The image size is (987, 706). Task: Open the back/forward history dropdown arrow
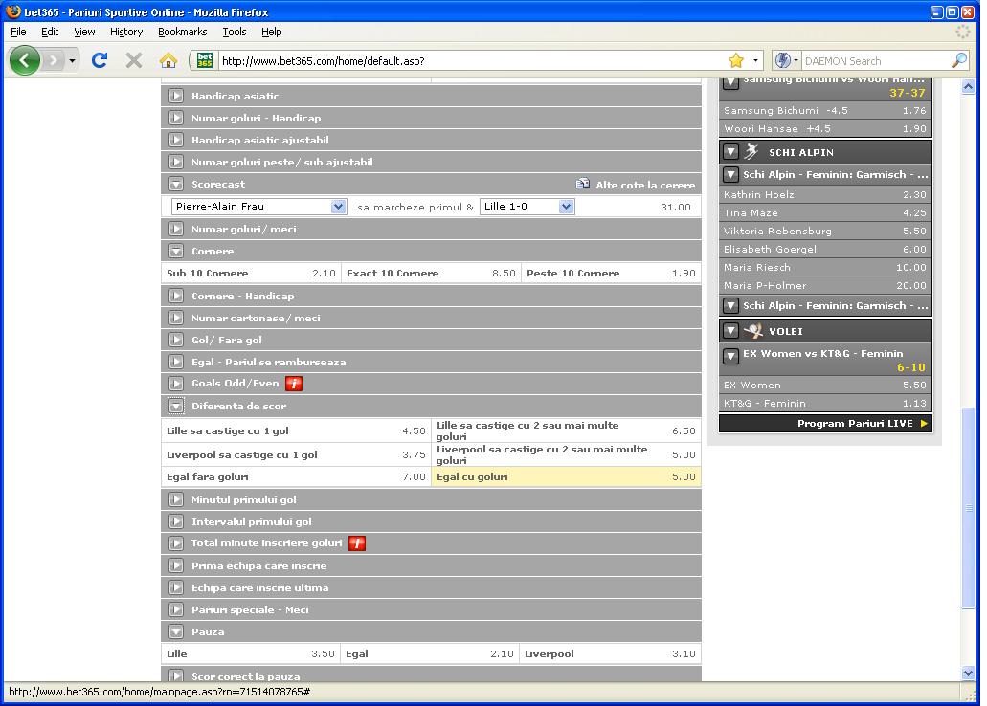[72, 60]
